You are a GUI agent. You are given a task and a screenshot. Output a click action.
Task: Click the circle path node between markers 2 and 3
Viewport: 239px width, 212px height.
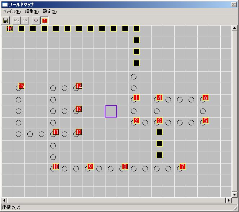(145, 123)
